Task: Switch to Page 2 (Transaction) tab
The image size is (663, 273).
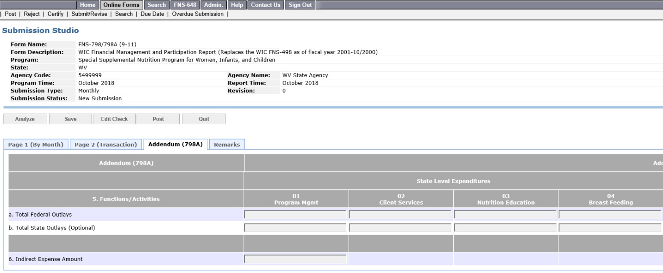Action: 106,145
